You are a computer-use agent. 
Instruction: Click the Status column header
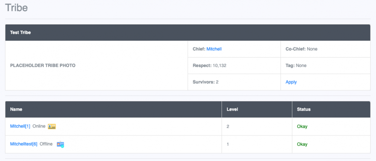pos(304,109)
